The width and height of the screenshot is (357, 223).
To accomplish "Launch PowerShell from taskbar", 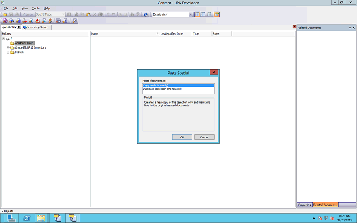I will point(27,218).
